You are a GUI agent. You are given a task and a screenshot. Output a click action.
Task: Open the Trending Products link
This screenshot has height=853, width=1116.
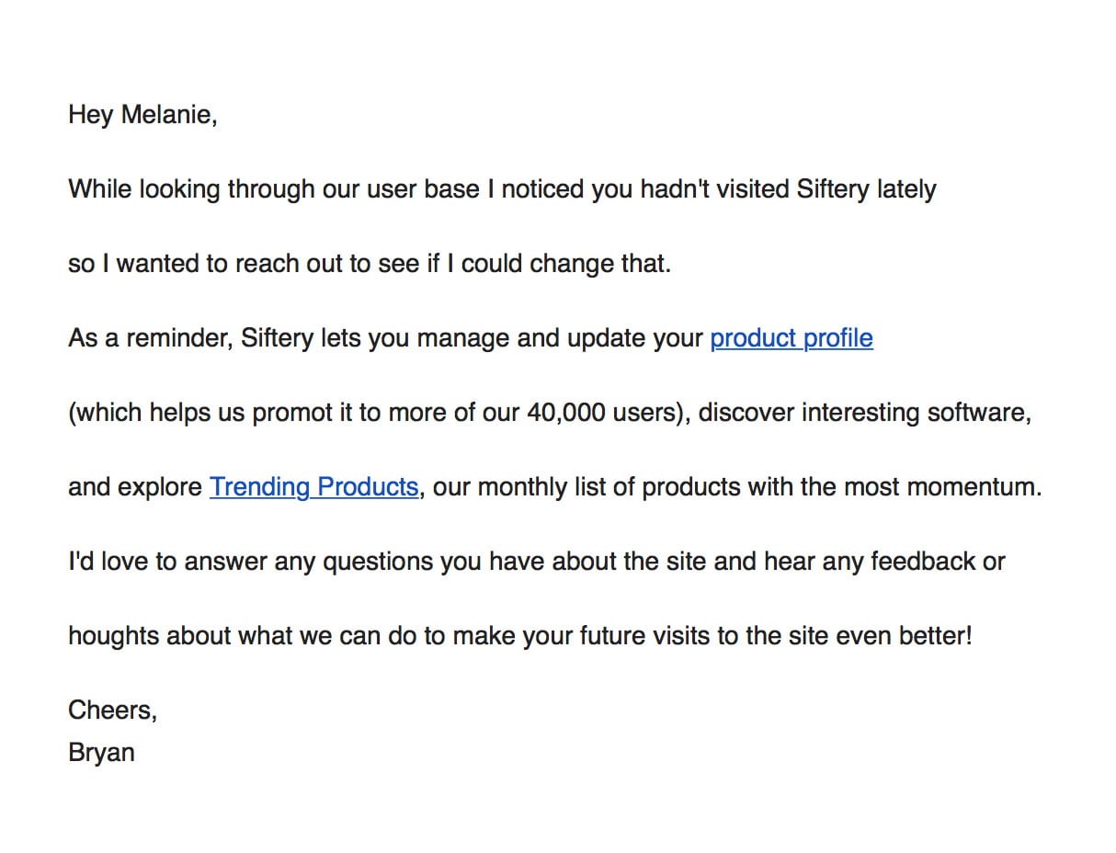pos(313,486)
